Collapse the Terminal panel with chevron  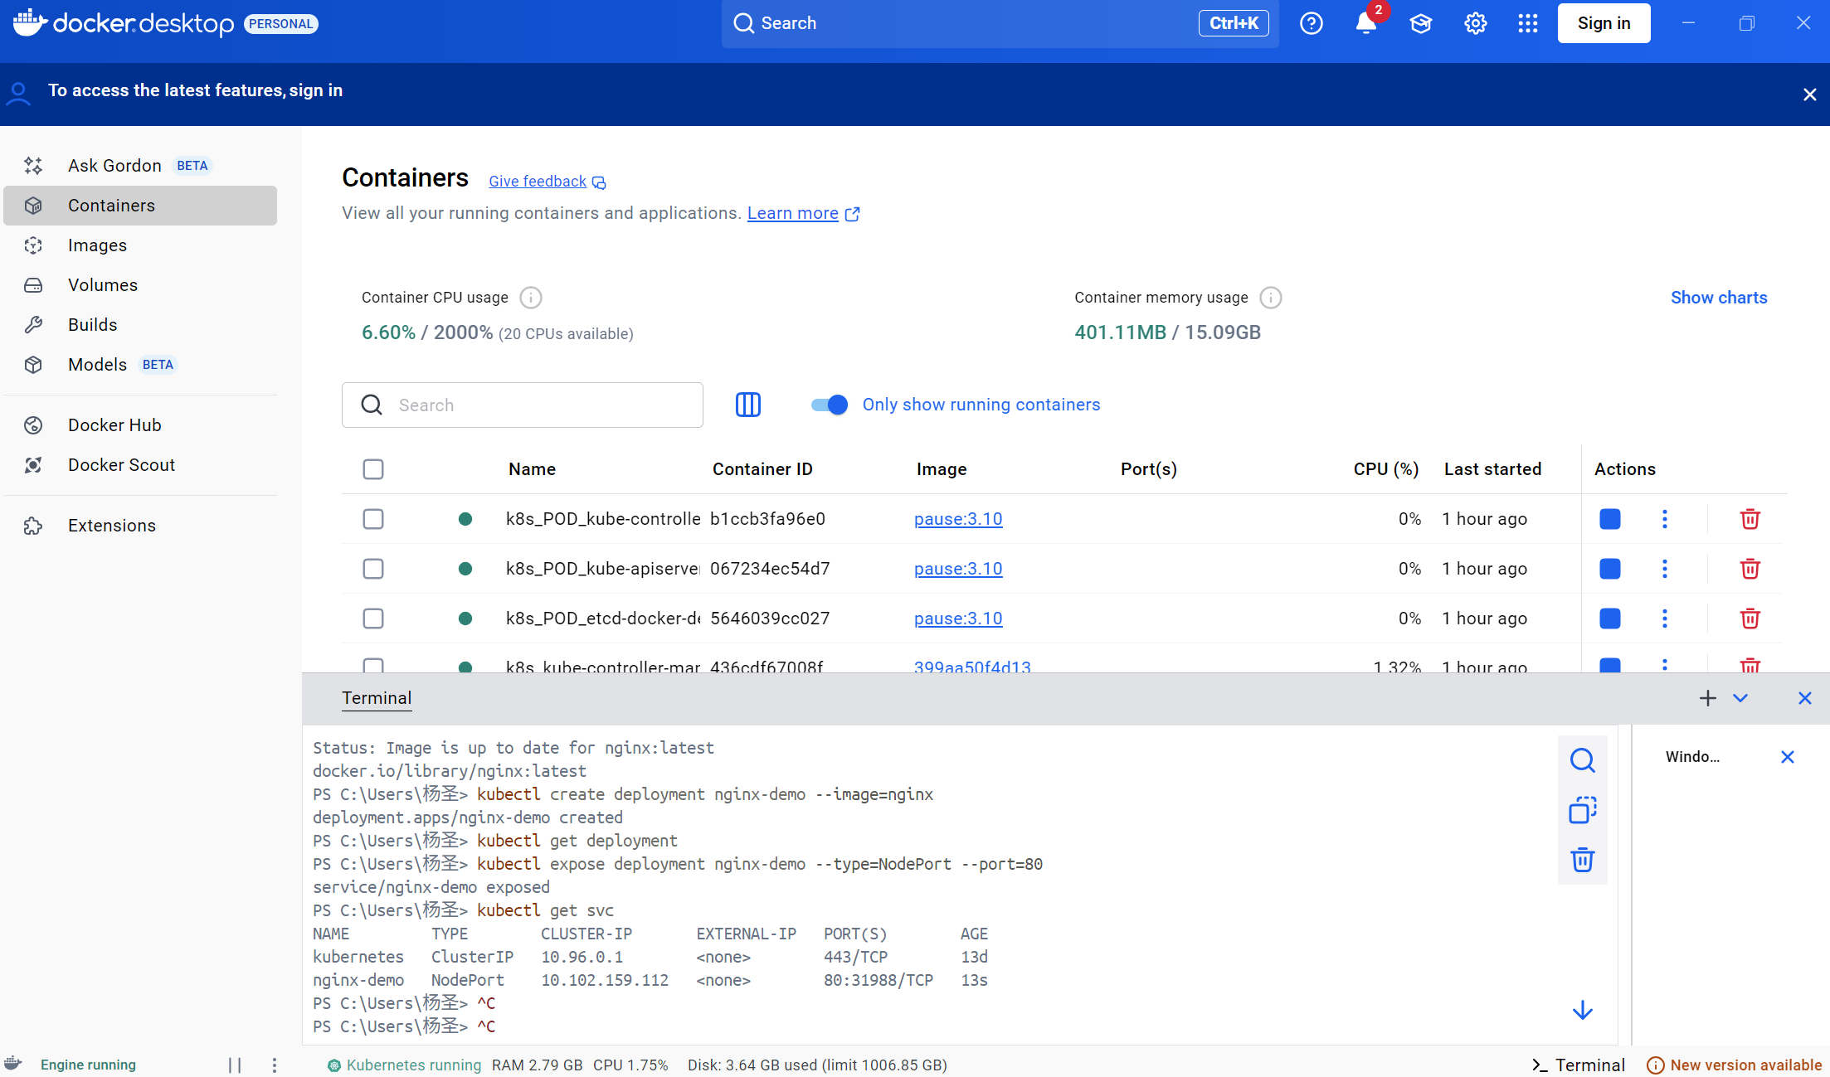pos(1740,697)
